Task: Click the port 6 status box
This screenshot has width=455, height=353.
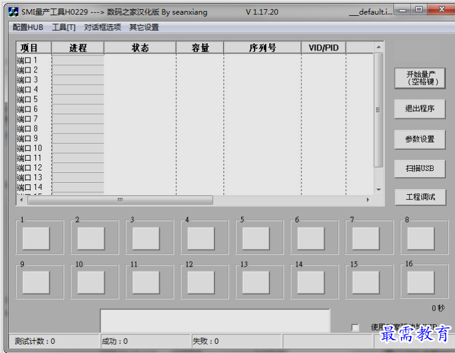Action: coord(311,239)
